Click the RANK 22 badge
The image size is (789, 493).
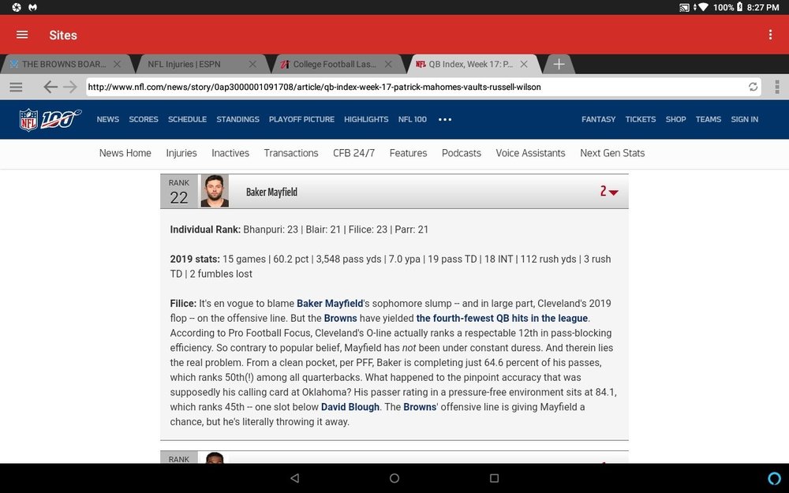coord(178,192)
